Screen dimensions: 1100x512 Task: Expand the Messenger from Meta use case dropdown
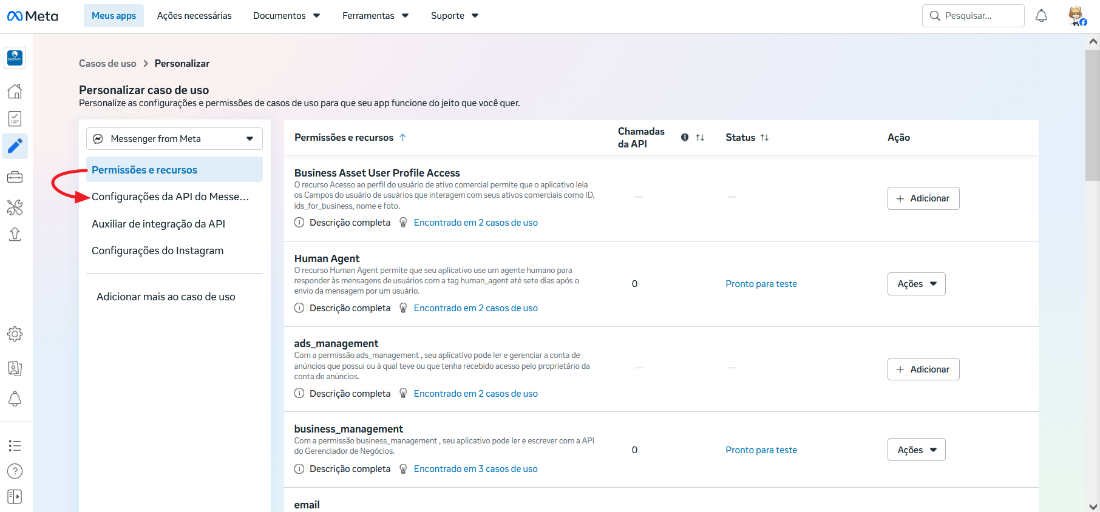[x=174, y=139]
